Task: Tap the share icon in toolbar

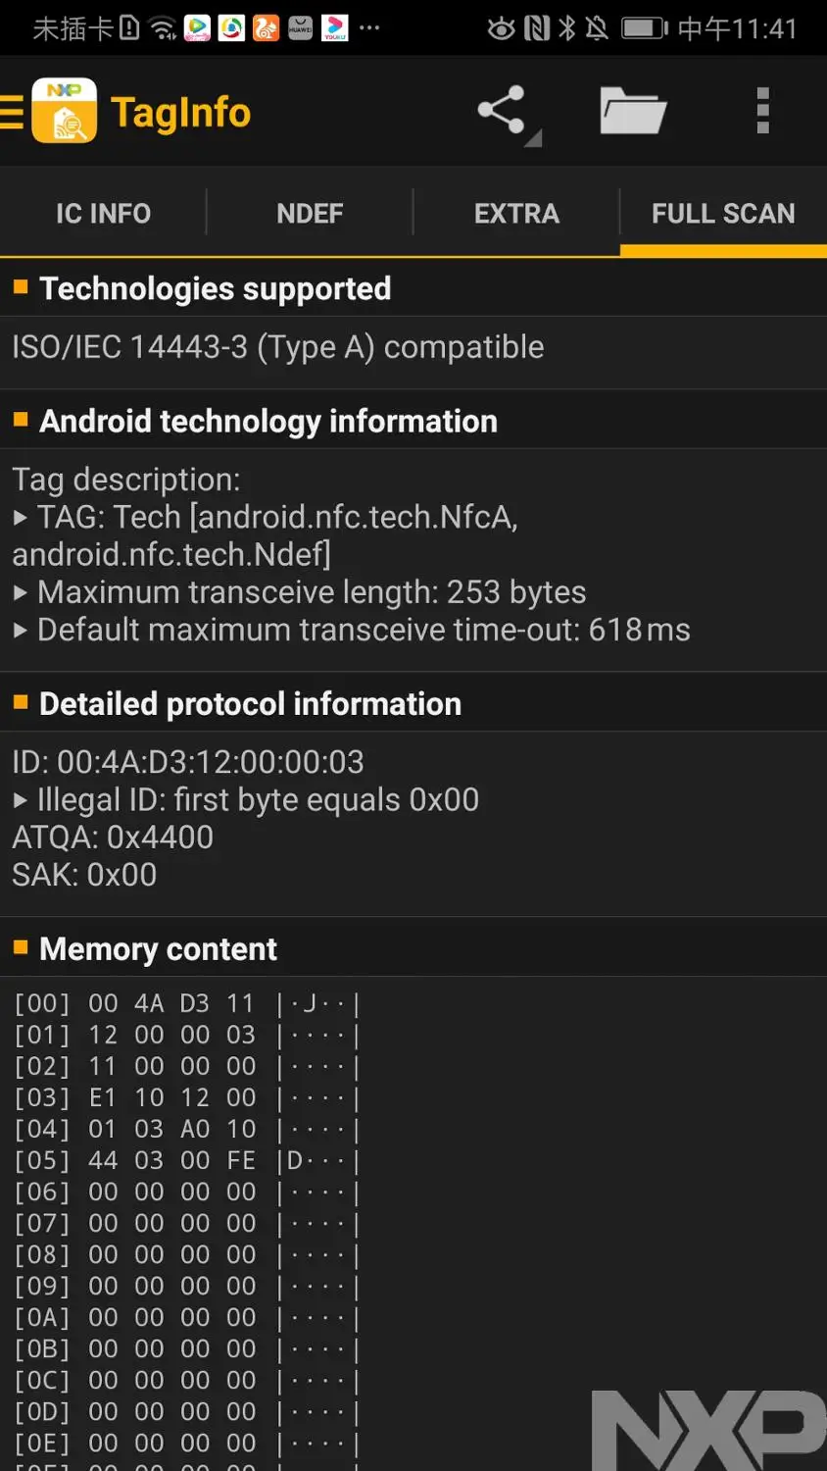Action: [x=502, y=111]
